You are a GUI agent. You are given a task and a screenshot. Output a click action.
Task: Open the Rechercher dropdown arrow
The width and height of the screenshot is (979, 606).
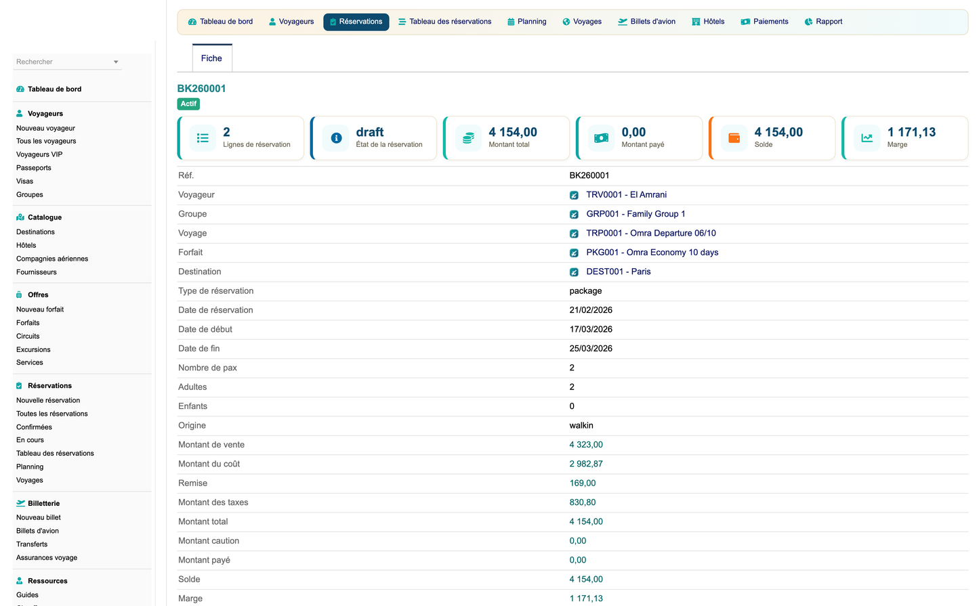coord(116,62)
